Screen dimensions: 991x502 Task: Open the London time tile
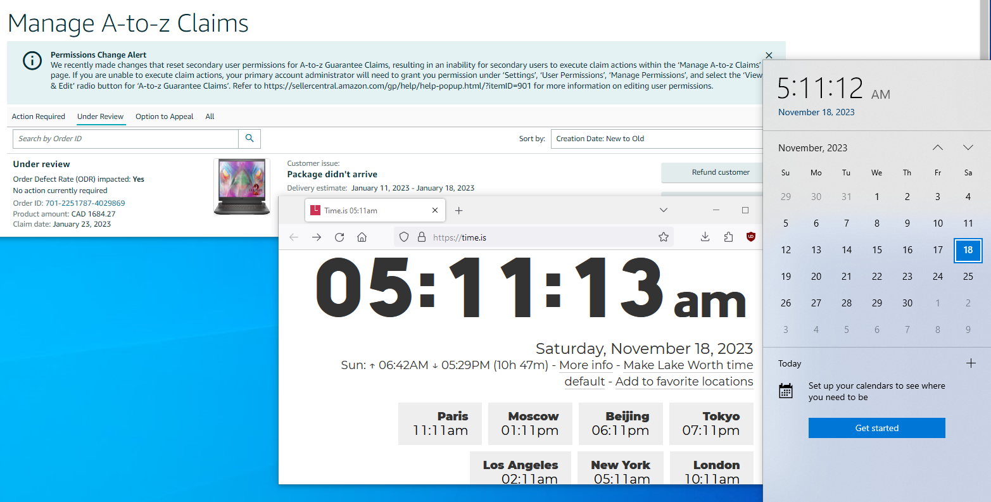click(x=711, y=468)
